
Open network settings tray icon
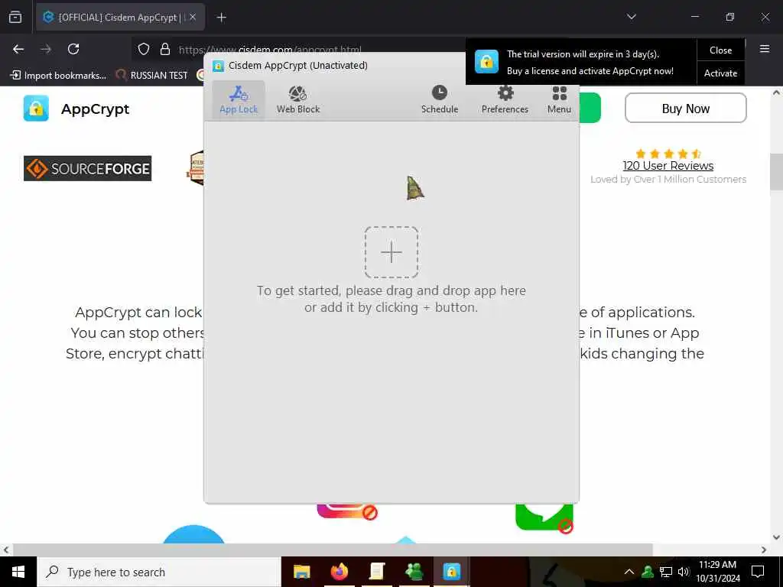pyautogui.click(x=666, y=572)
